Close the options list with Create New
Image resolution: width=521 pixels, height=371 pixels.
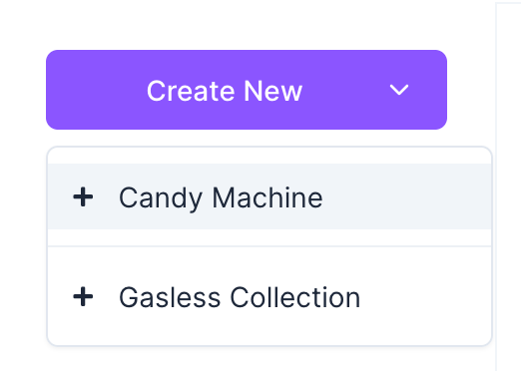[247, 90]
